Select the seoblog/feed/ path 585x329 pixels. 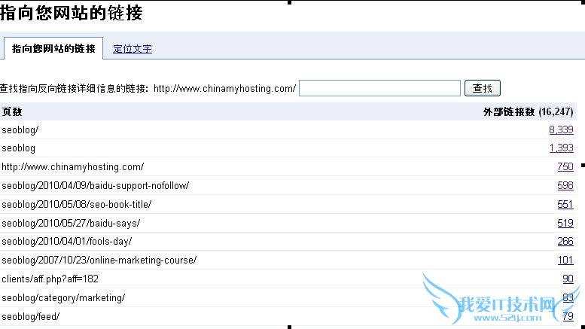coord(31,316)
